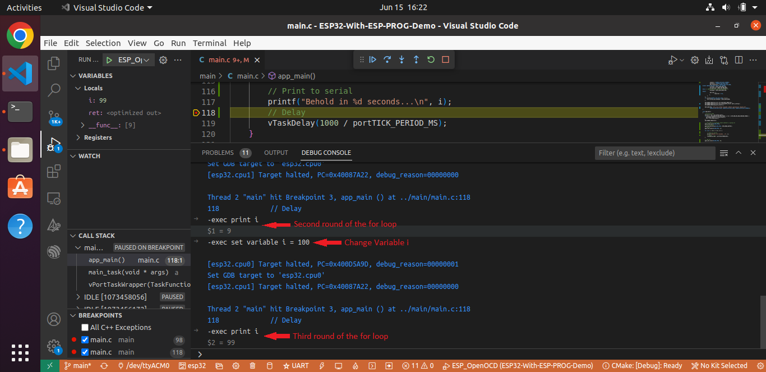Expand the Registers scope
The width and height of the screenshot is (766, 372).
point(78,137)
